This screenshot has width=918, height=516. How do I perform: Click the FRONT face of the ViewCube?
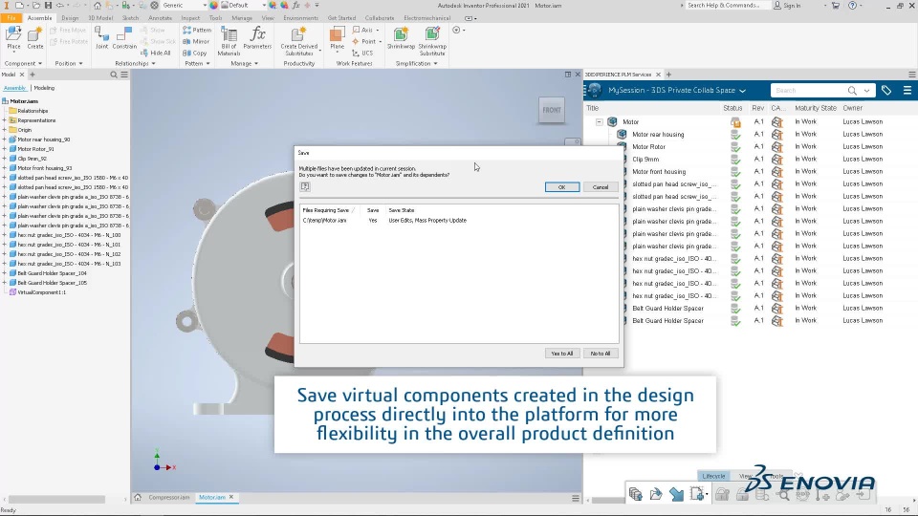point(552,110)
